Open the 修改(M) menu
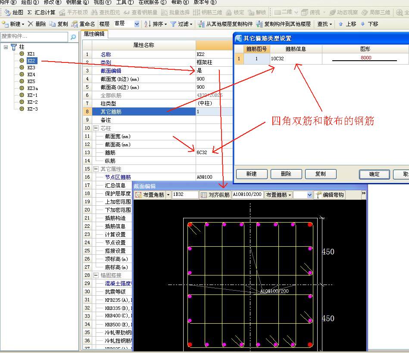The image size is (409, 353). coord(53,2)
